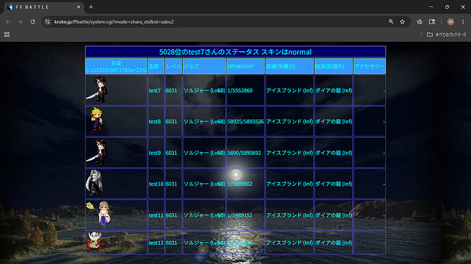Open Chrome three-dot menu
The image size is (471, 264).
463,22
